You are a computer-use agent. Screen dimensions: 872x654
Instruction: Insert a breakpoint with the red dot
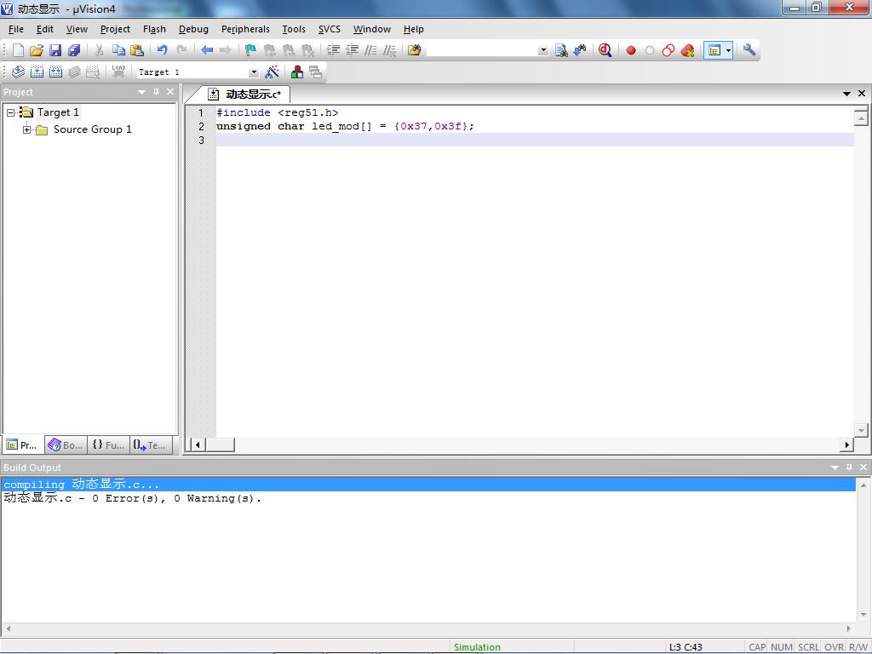(x=631, y=50)
